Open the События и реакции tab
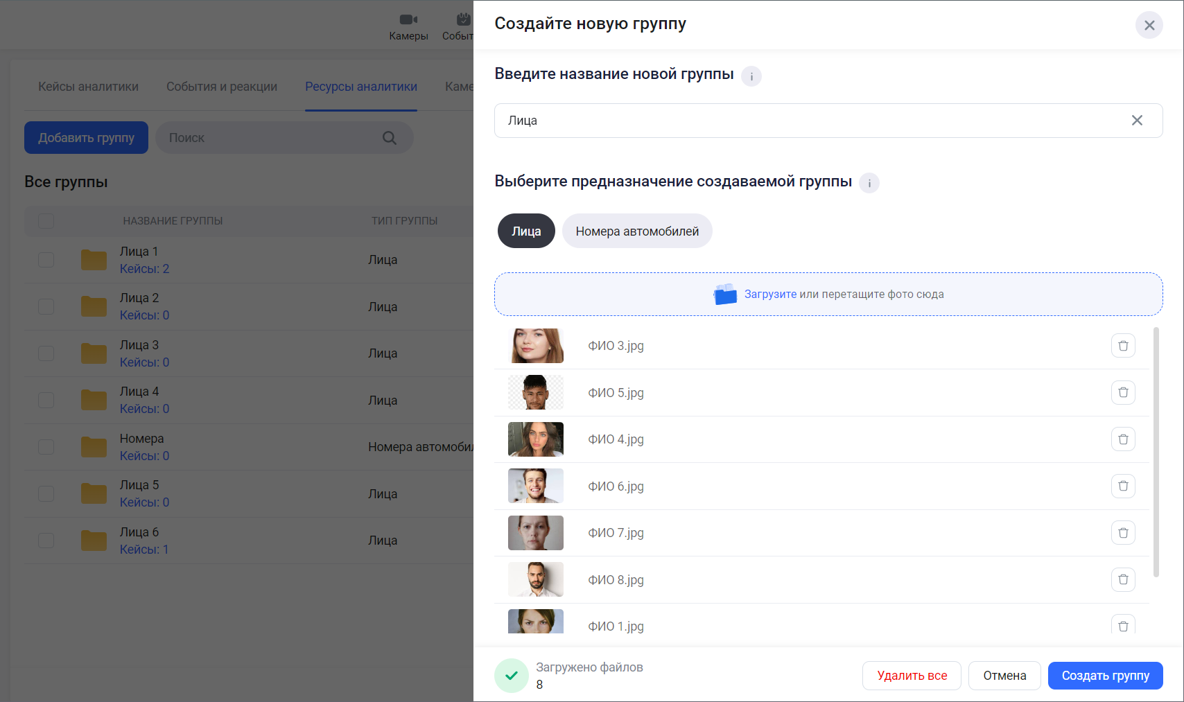This screenshot has height=702, width=1184. coord(222,87)
